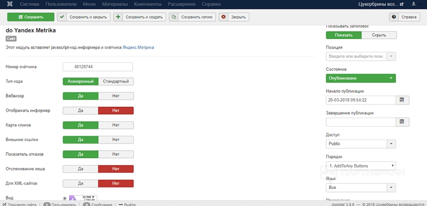Screen dimensions: 427x206
Task: Enable Отслеживание хеша with Да
Action: [81, 169]
